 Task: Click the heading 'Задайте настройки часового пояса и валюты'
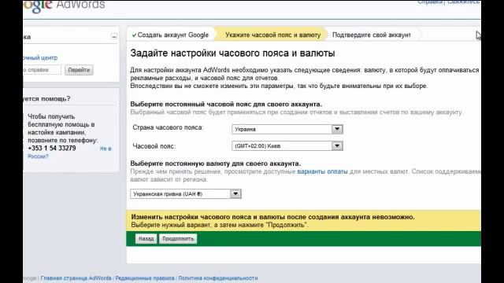pyautogui.click(x=232, y=53)
